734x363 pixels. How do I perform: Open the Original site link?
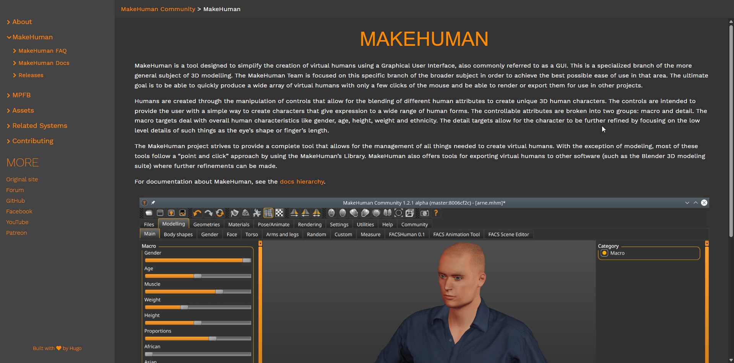pyautogui.click(x=22, y=179)
